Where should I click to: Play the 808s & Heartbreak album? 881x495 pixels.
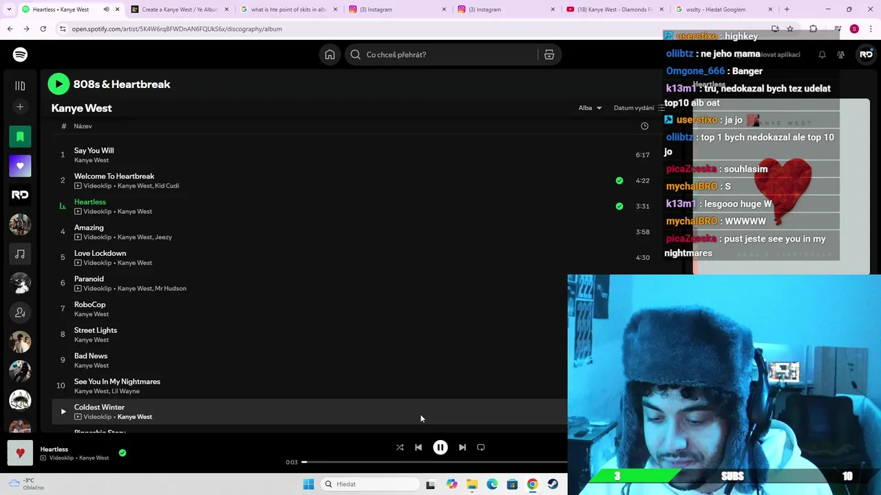coord(59,84)
